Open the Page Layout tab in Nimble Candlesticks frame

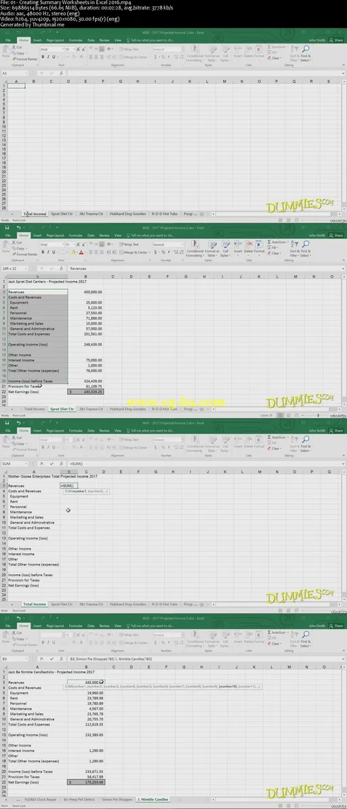pyautogui.click(x=55, y=625)
